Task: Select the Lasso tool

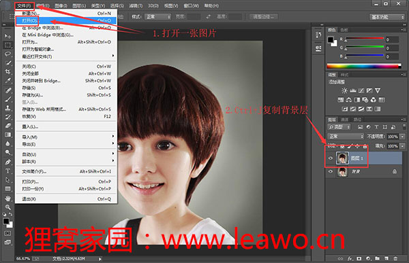Action: coord(7,54)
